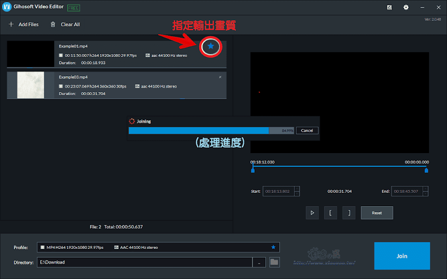Image resolution: width=447 pixels, height=279 pixels.
Task: Click Example01 duration 00:00:18.933
Action: [x=93, y=63]
